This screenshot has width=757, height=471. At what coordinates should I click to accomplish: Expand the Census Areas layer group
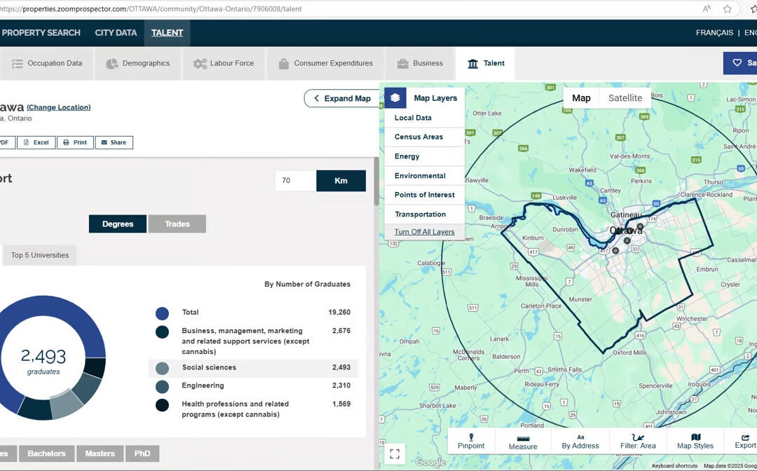click(x=418, y=137)
